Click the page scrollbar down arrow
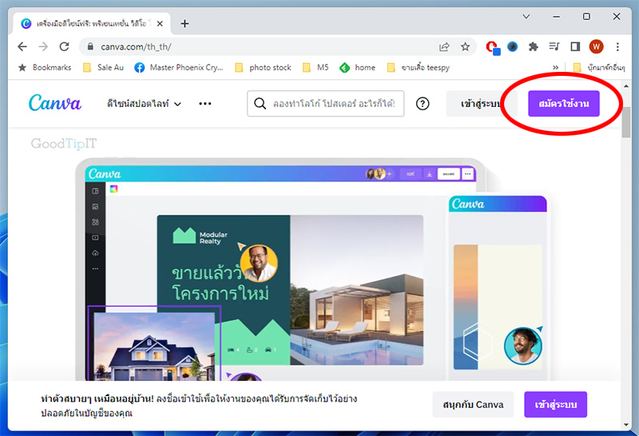Screen dimensions: 639x436 [626, 425]
